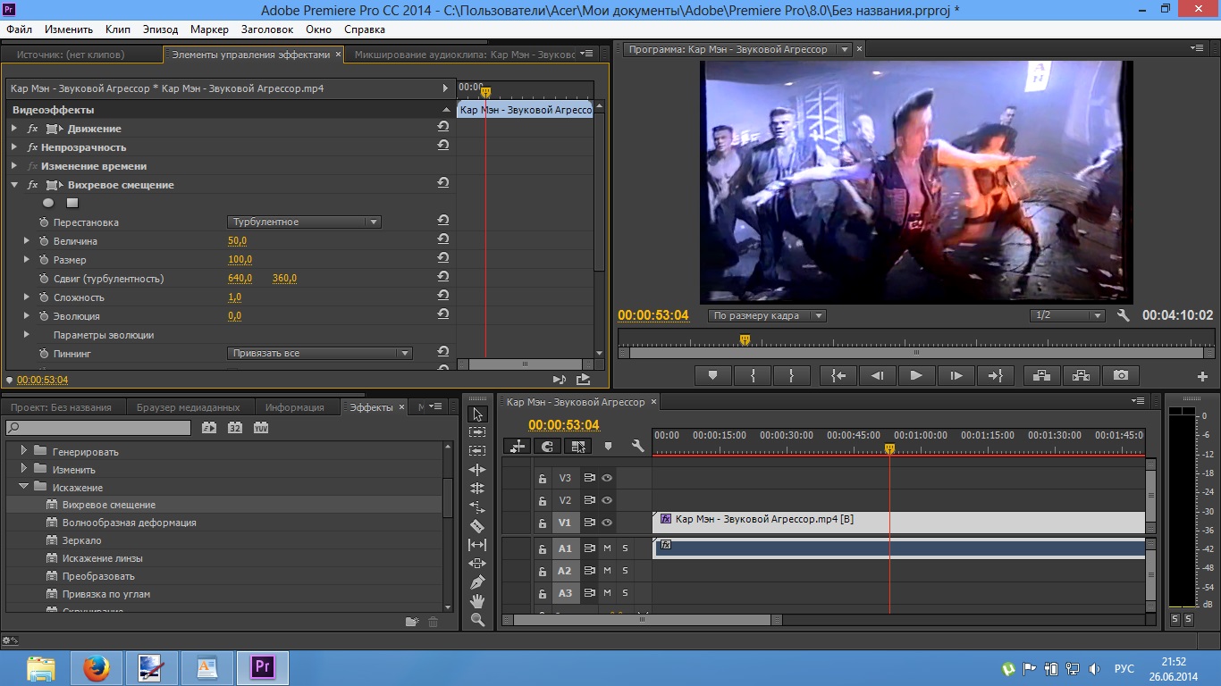Image resolution: width=1221 pixels, height=686 pixels.
Task: Solo the A2 audio track
Action: click(x=625, y=571)
